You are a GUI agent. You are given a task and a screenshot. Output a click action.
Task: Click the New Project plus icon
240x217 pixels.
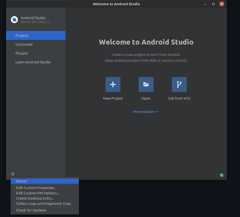113,84
